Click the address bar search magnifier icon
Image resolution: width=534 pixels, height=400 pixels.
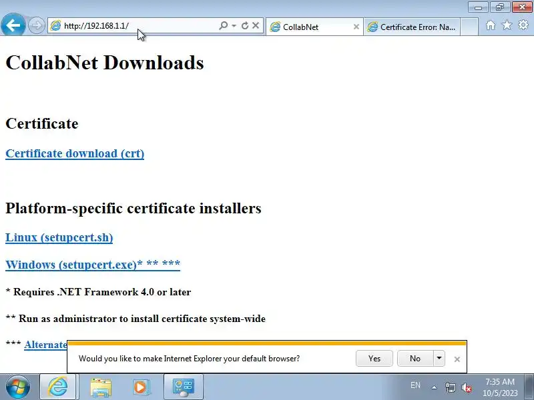point(224,25)
